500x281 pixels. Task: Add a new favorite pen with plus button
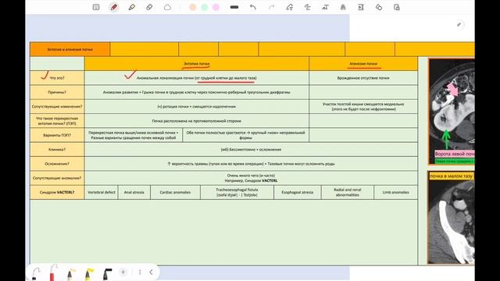tap(123, 272)
